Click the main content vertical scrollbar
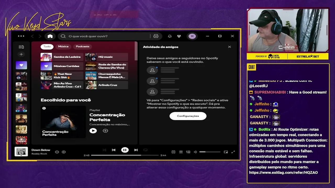335x188 pixels. [136, 51]
